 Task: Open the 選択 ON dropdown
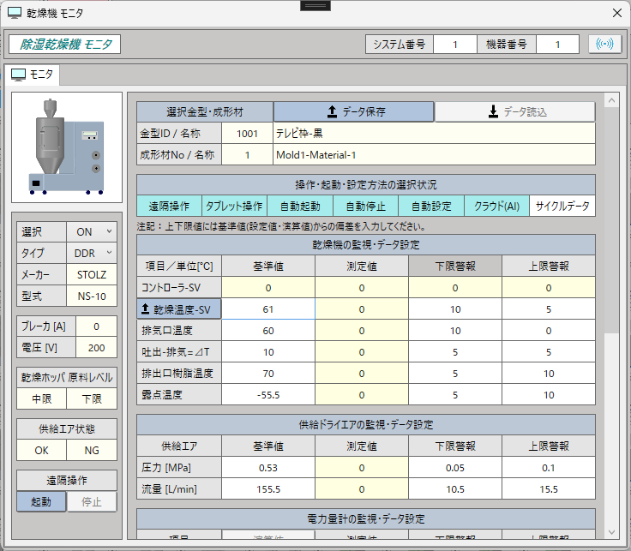[x=92, y=231]
